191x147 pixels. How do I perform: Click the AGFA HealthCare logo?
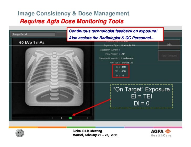[x=161, y=133]
